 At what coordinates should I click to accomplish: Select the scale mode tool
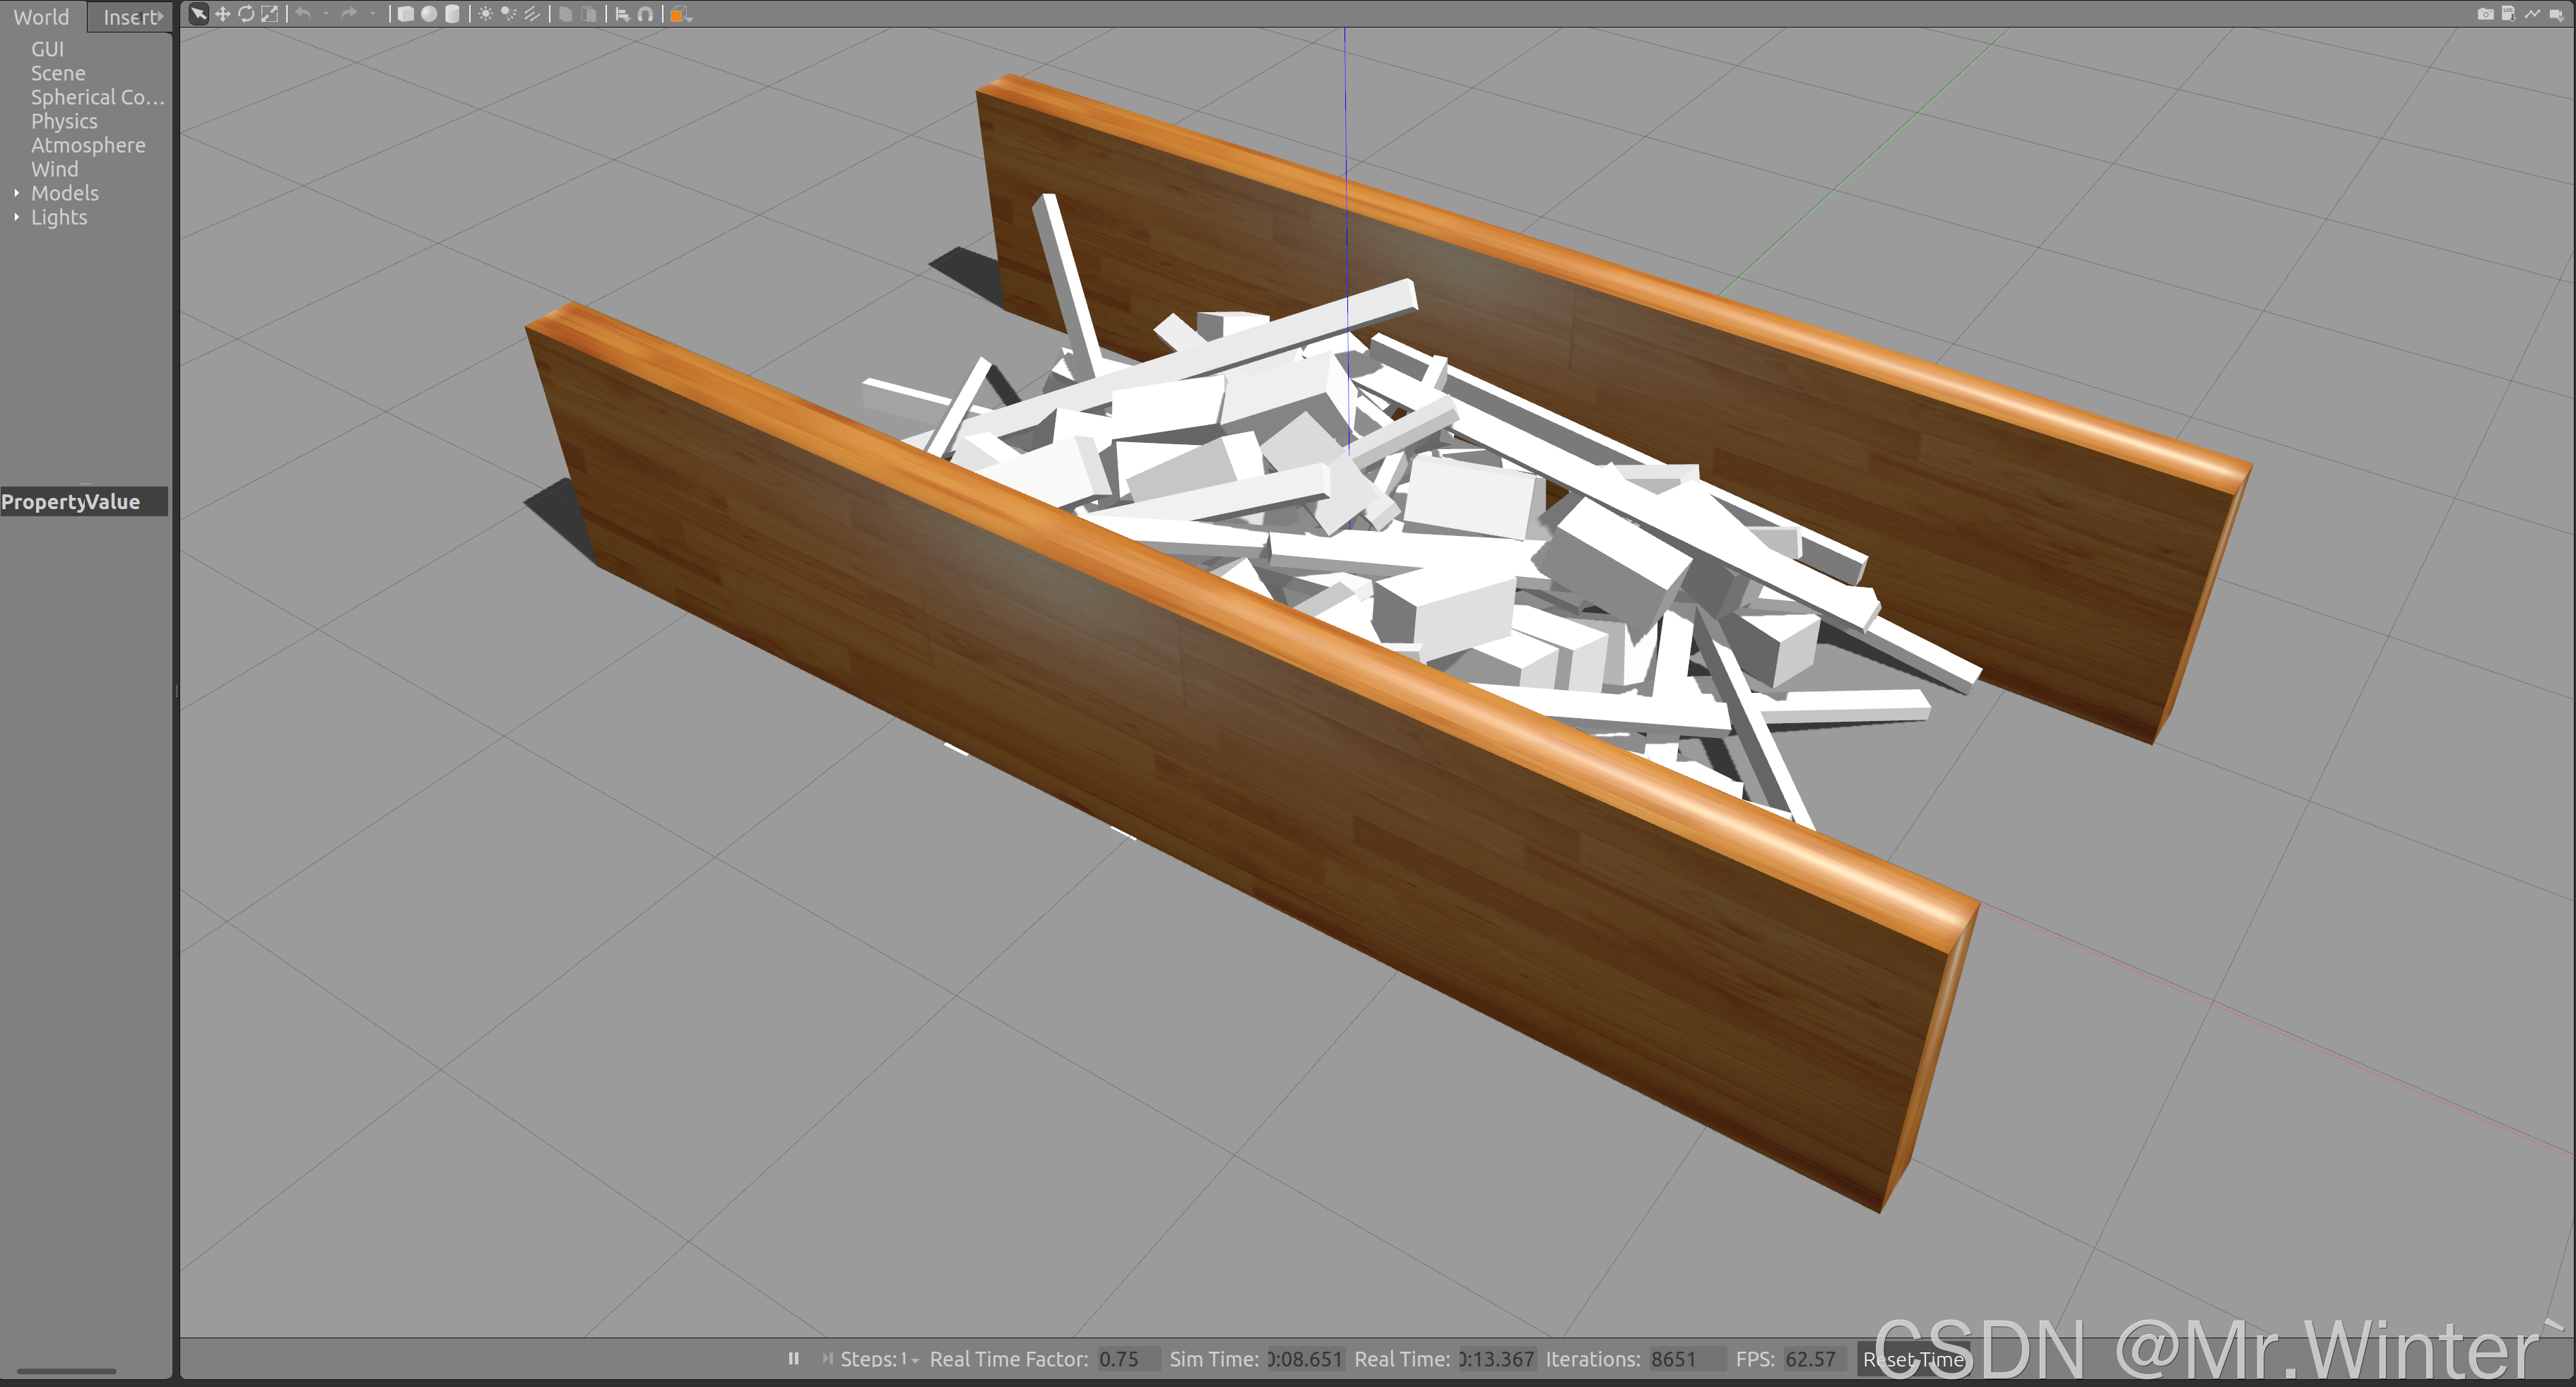(270, 14)
